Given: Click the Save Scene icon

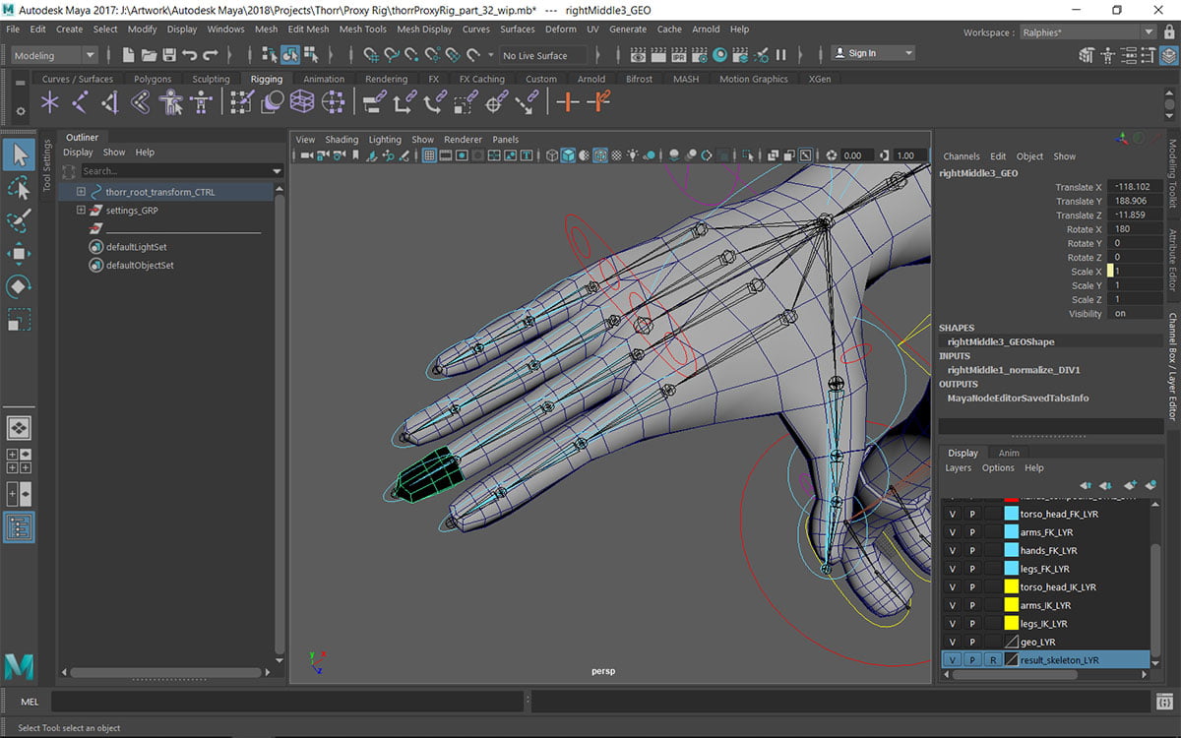Looking at the screenshot, I should pos(169,55).
